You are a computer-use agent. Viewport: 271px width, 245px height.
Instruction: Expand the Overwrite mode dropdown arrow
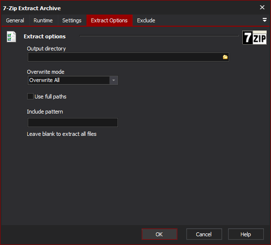pyautogui.click(x=114, y=80)
